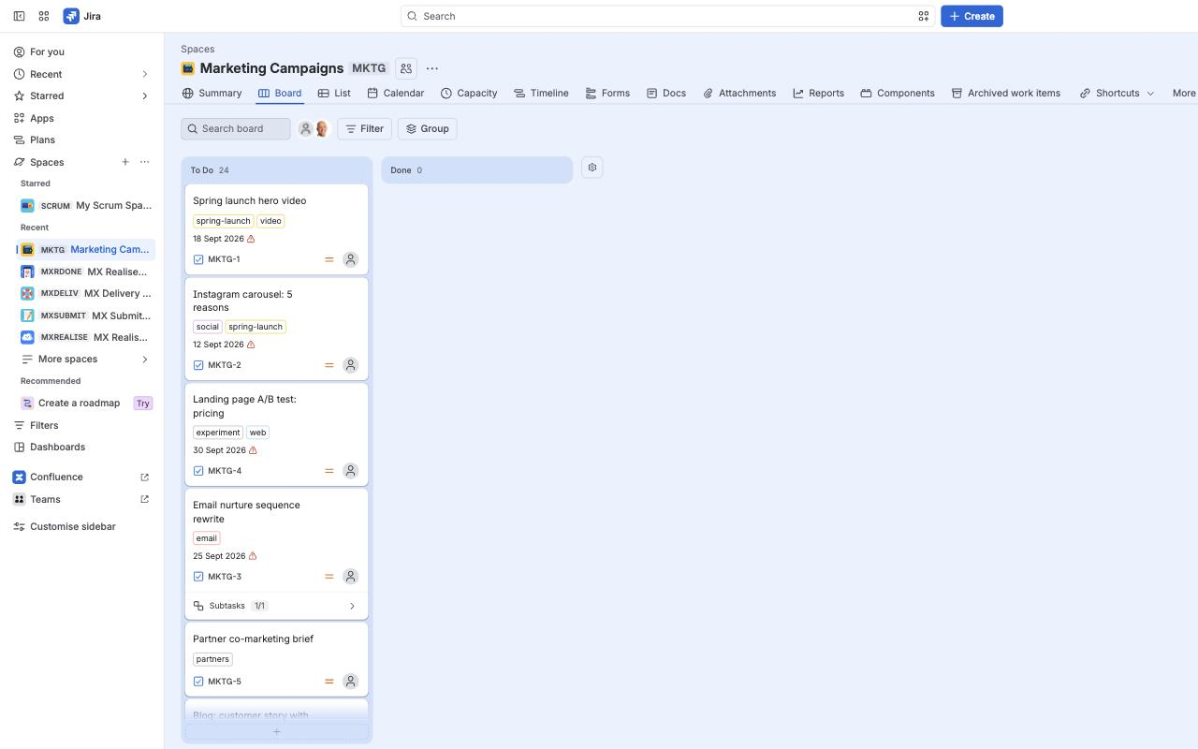1198x749 pixels.
Task: Switch to the Calendar tab
Action: 395,93
